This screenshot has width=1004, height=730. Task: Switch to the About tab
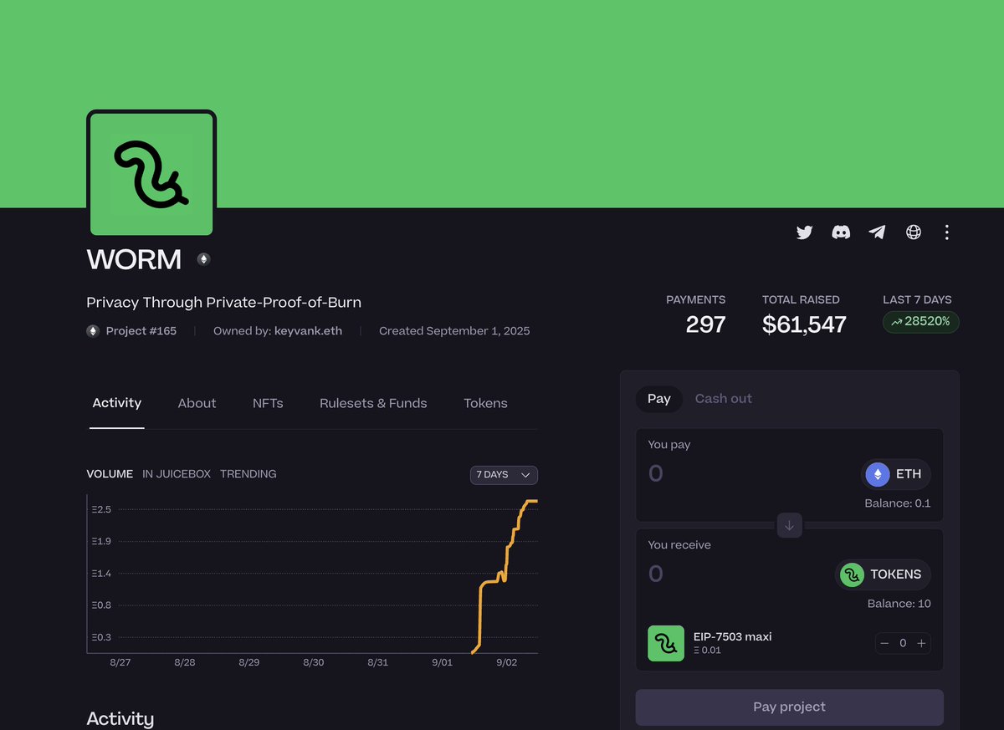coord(197,403)
